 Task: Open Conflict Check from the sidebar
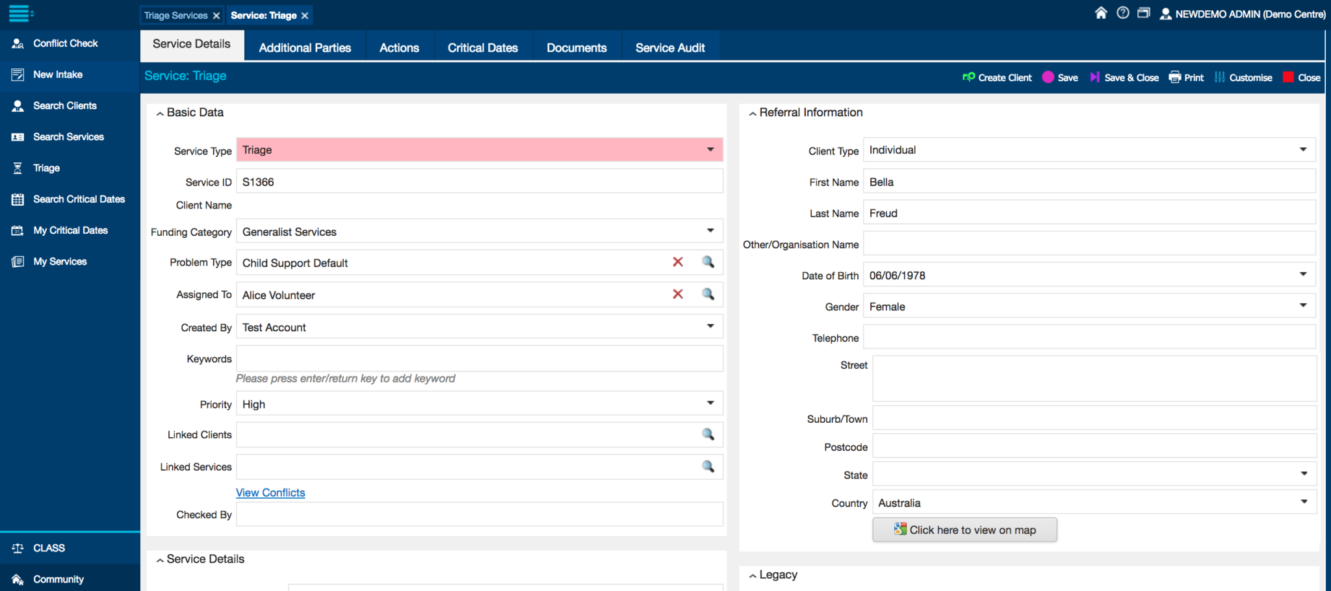(x=65, y=44)
